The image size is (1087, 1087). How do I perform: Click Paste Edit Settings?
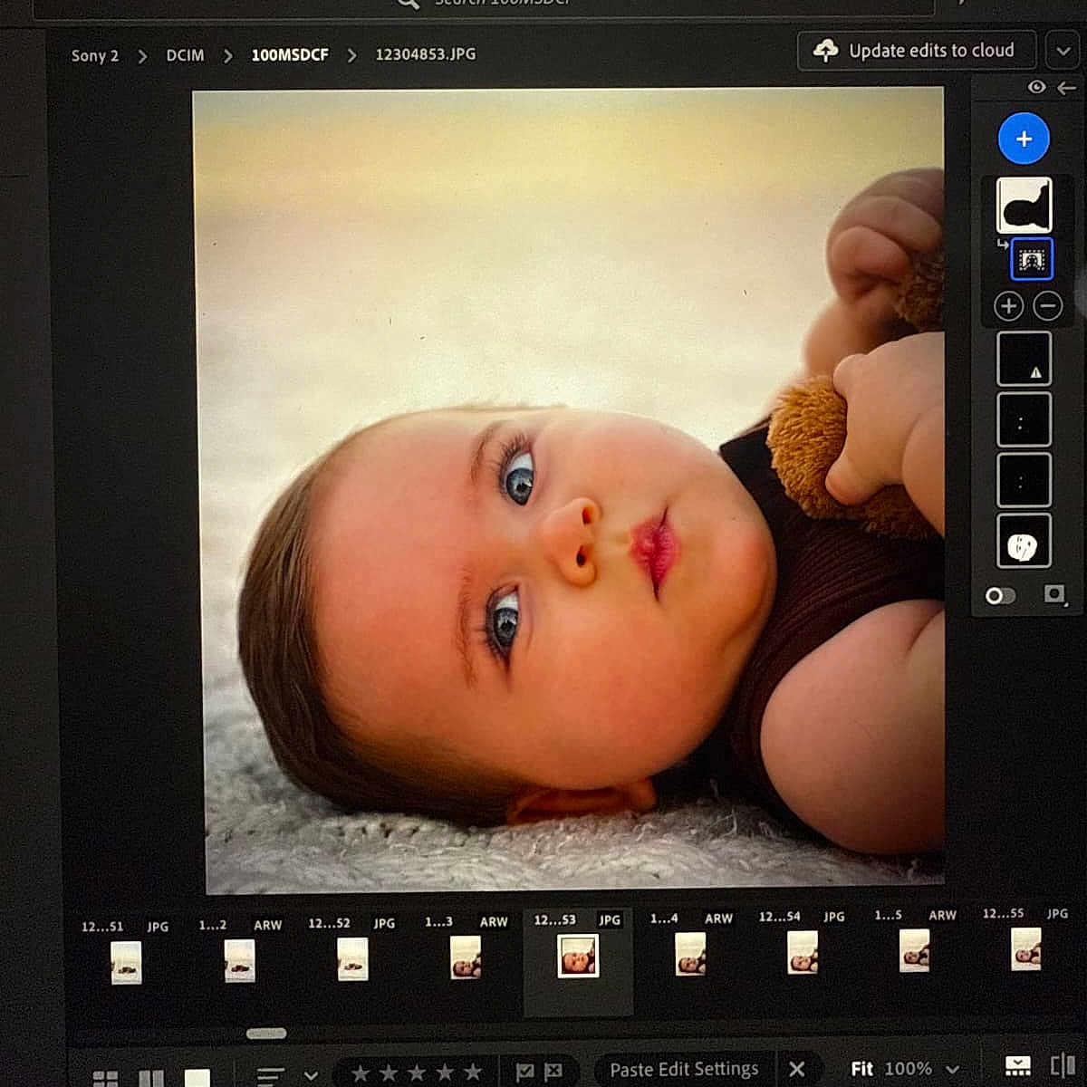[x=684, y=1070]
